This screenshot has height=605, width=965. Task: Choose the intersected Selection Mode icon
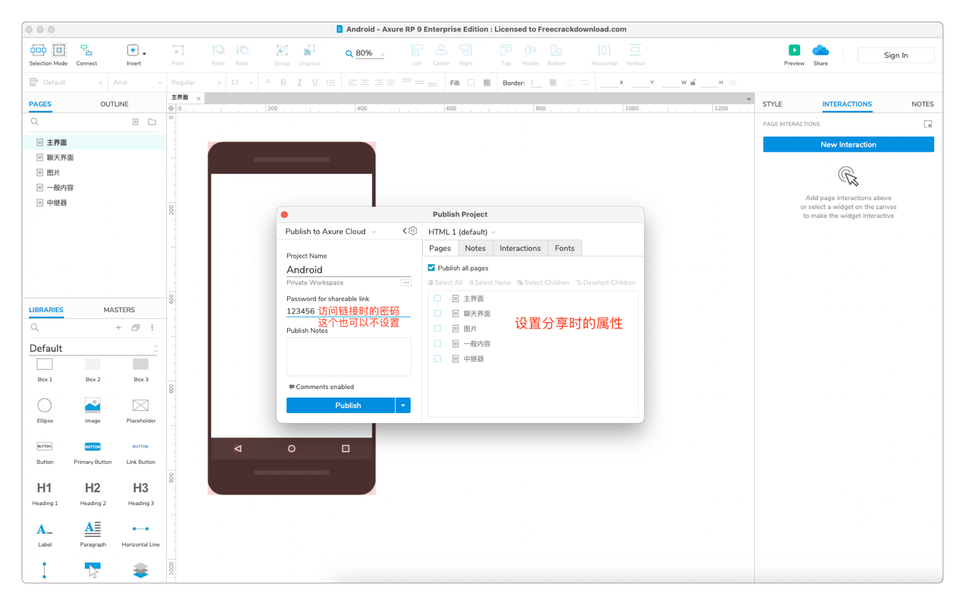click(x=38, y=50)
